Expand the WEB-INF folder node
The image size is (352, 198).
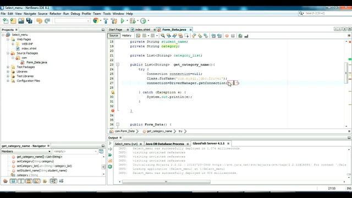[x=13, y=44]
